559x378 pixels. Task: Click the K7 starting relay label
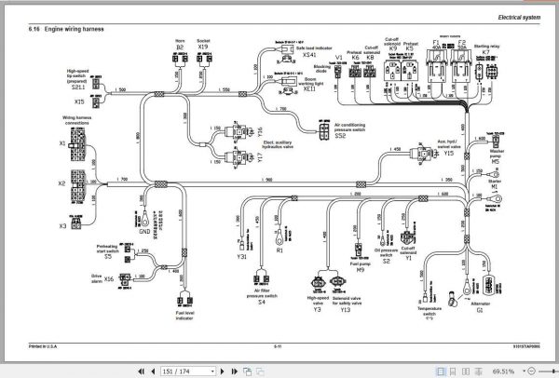click(x=485, y=52)
